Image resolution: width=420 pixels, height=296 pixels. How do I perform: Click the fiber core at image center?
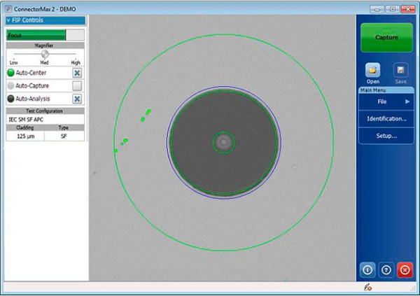223,142
